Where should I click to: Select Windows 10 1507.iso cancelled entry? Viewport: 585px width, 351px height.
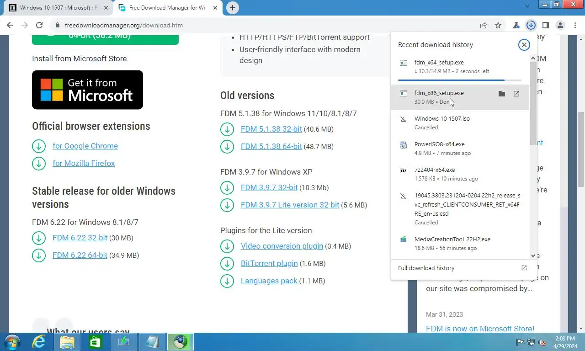(460, 122)
